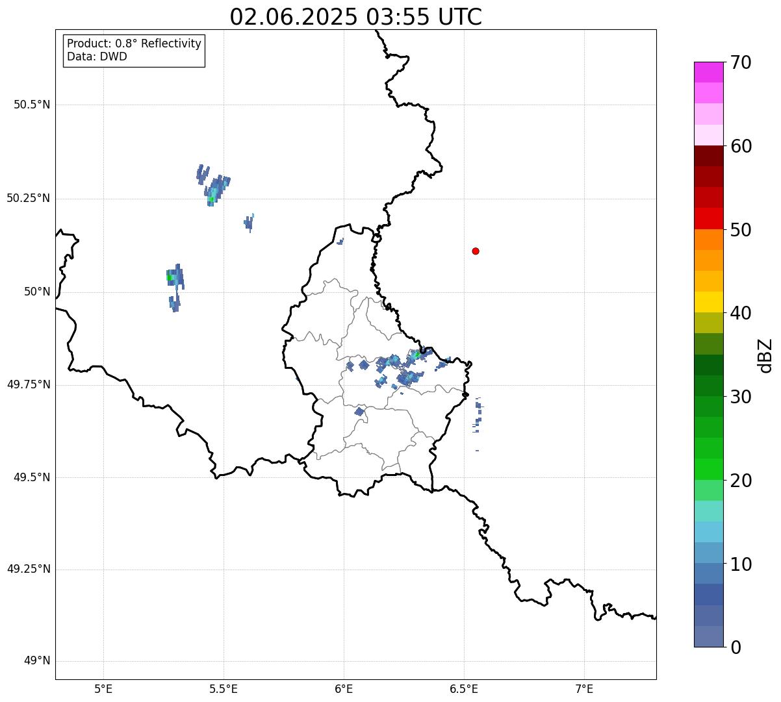Click the 5.5°E longitude label

pyautogui.click(x=224, y=688)
